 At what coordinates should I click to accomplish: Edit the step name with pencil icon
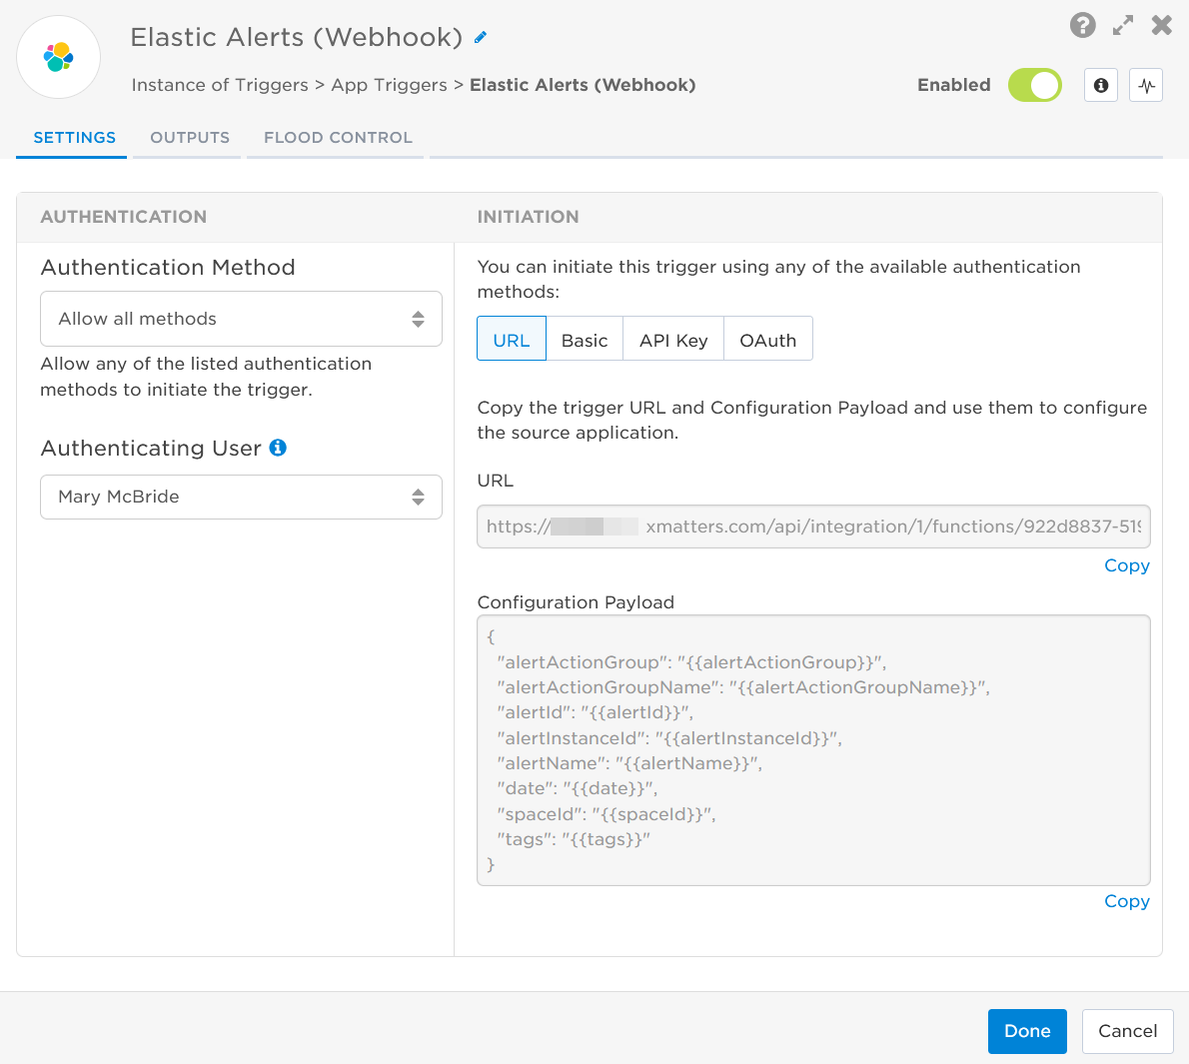(x=480, y=37)
